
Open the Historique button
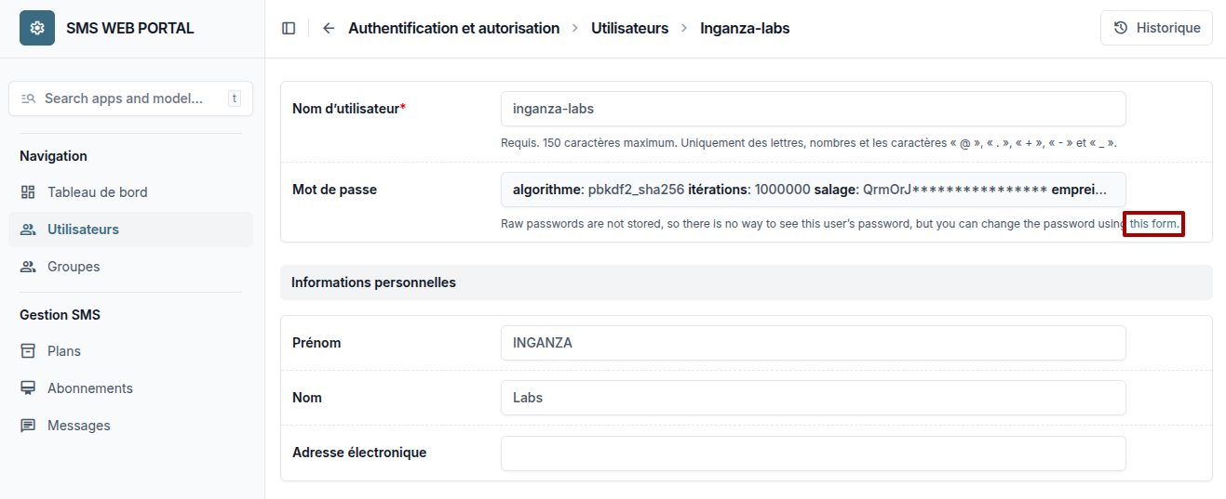tap(1156, 28)
